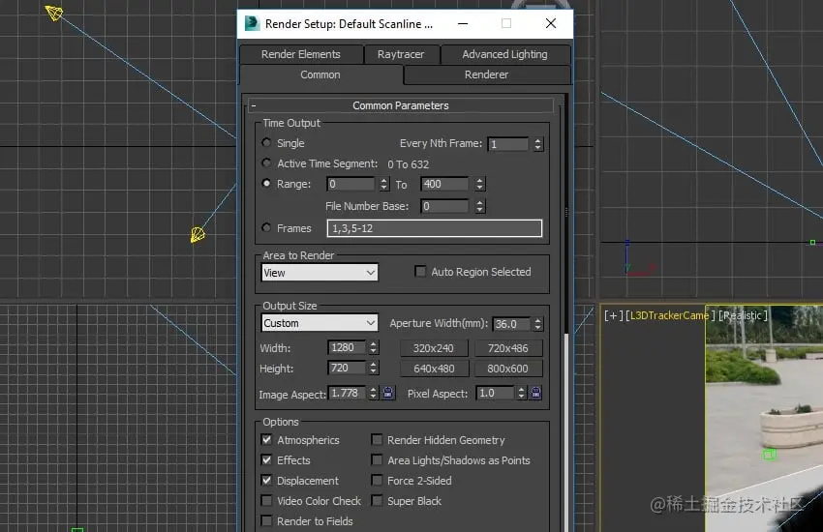Click the File Number Base field

point(444,206)
